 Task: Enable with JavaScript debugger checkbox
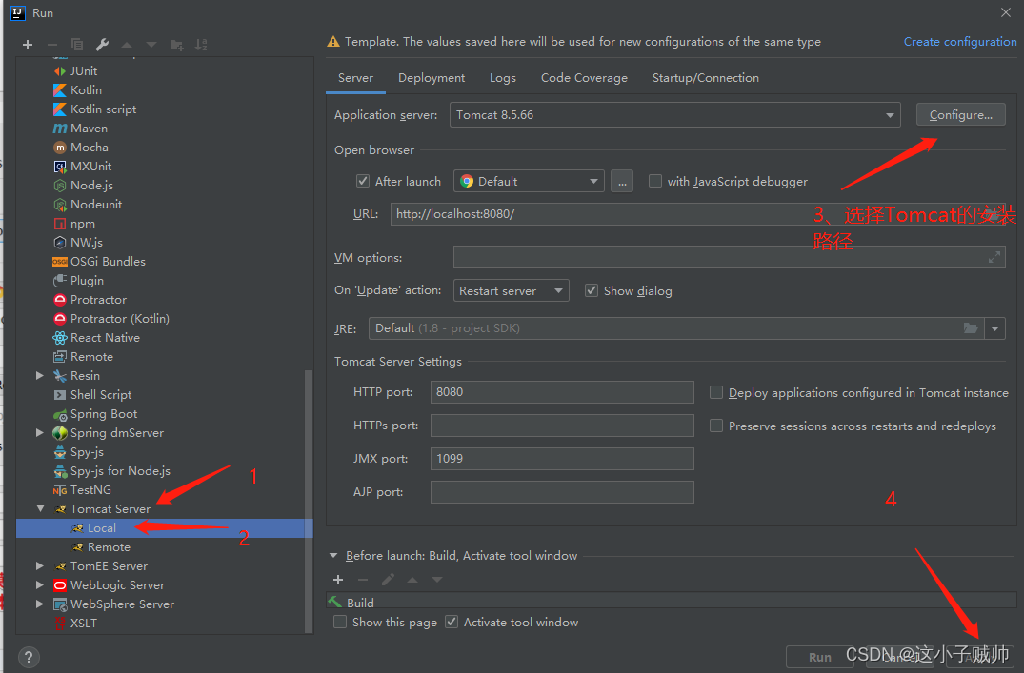(x=654, y=181)
